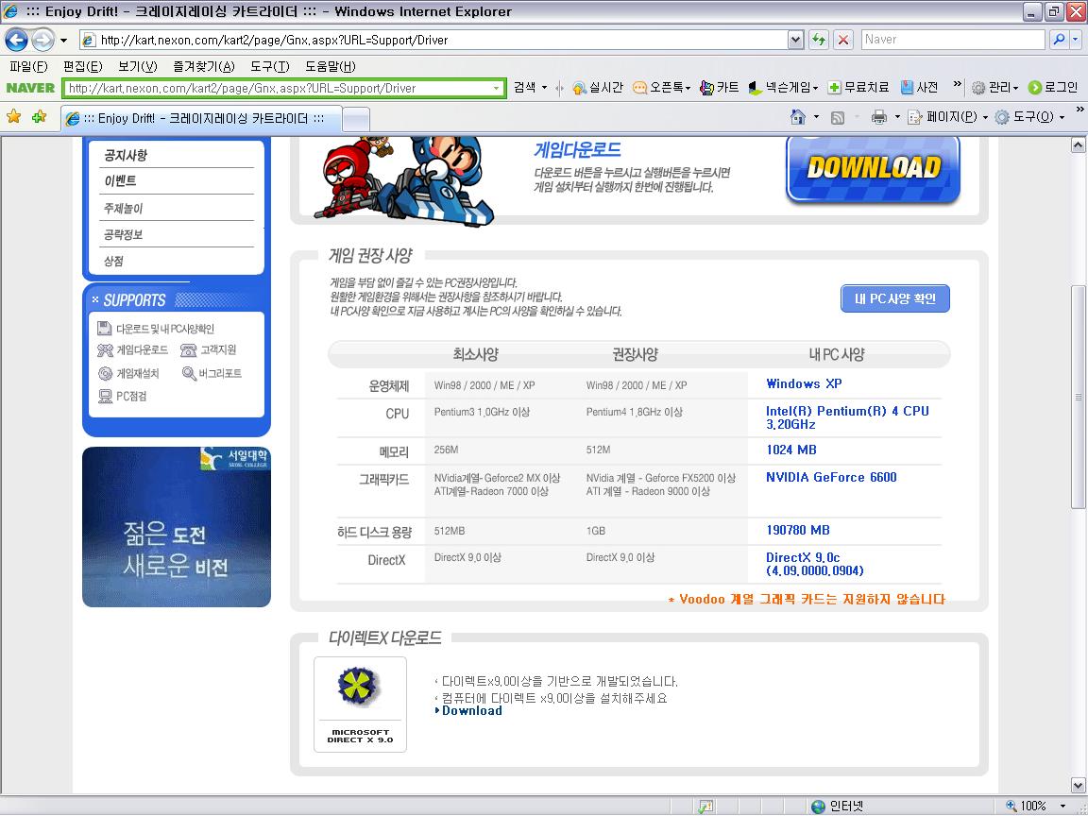Open 이벤트 in the left sidebar
1088x816 pixels.
tap(120, 181)
